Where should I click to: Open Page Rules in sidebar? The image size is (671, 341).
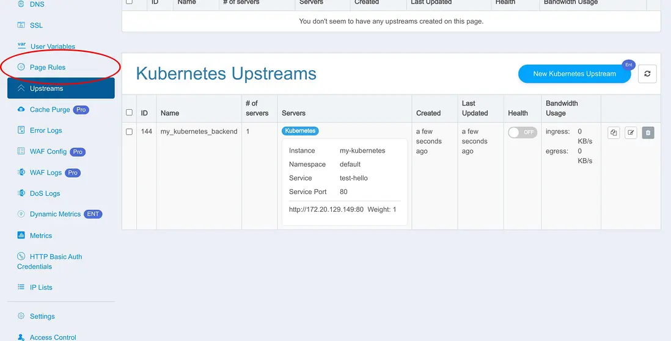(x=48, y=67)
